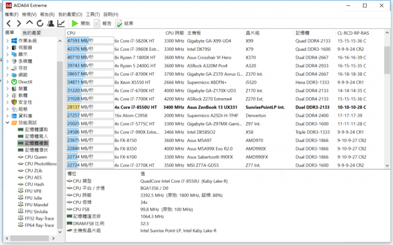Sort by CPU 時脈 column header
This screenshot has width=393, height=245.
click(x=175, y=33)
